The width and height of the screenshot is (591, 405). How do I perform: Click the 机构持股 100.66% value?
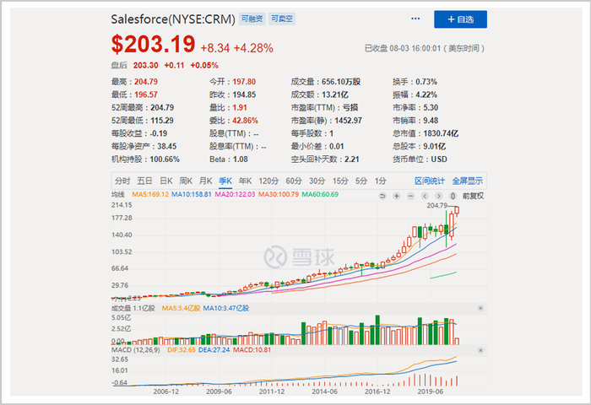pos(165,159)
